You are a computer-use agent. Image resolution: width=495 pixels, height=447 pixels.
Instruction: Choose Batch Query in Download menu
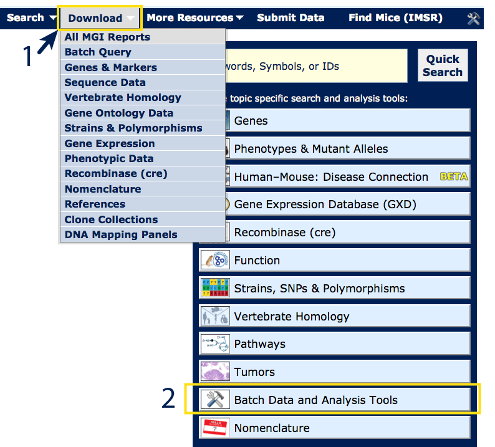[x=143, y=52]
